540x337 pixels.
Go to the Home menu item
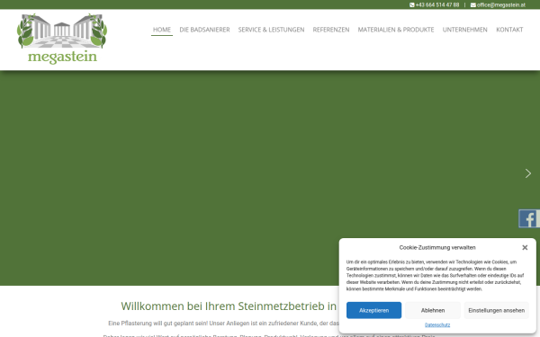click(162, 30)
